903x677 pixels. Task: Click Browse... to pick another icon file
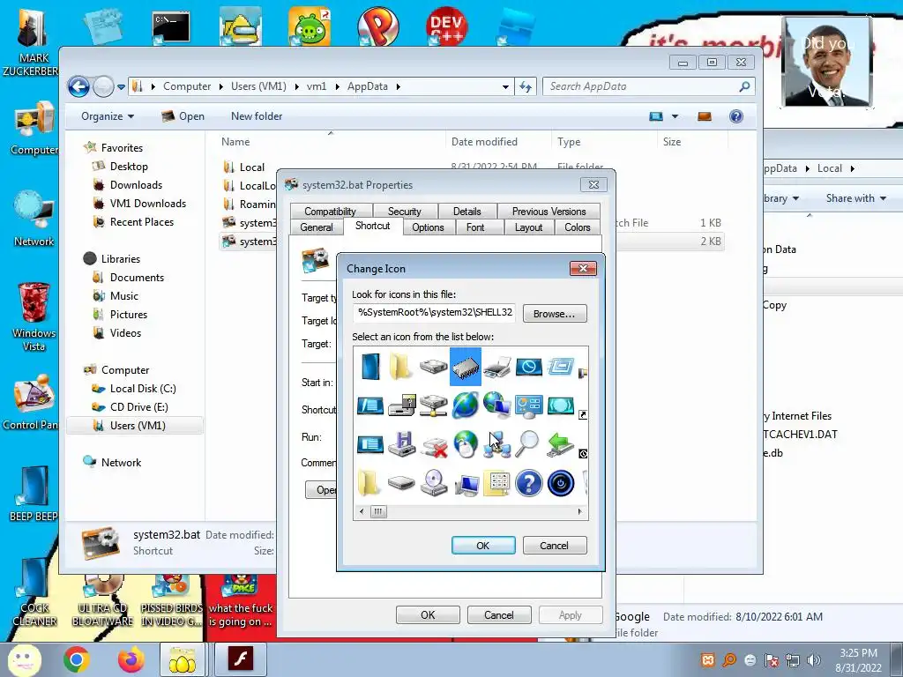tap(555, 314)
